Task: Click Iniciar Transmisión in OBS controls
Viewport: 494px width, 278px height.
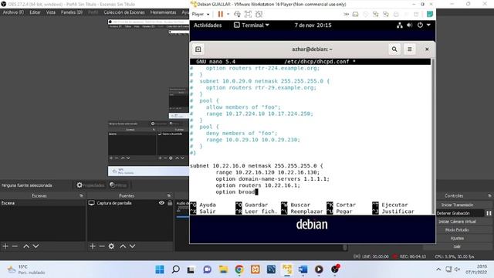Action: [457, 205]
